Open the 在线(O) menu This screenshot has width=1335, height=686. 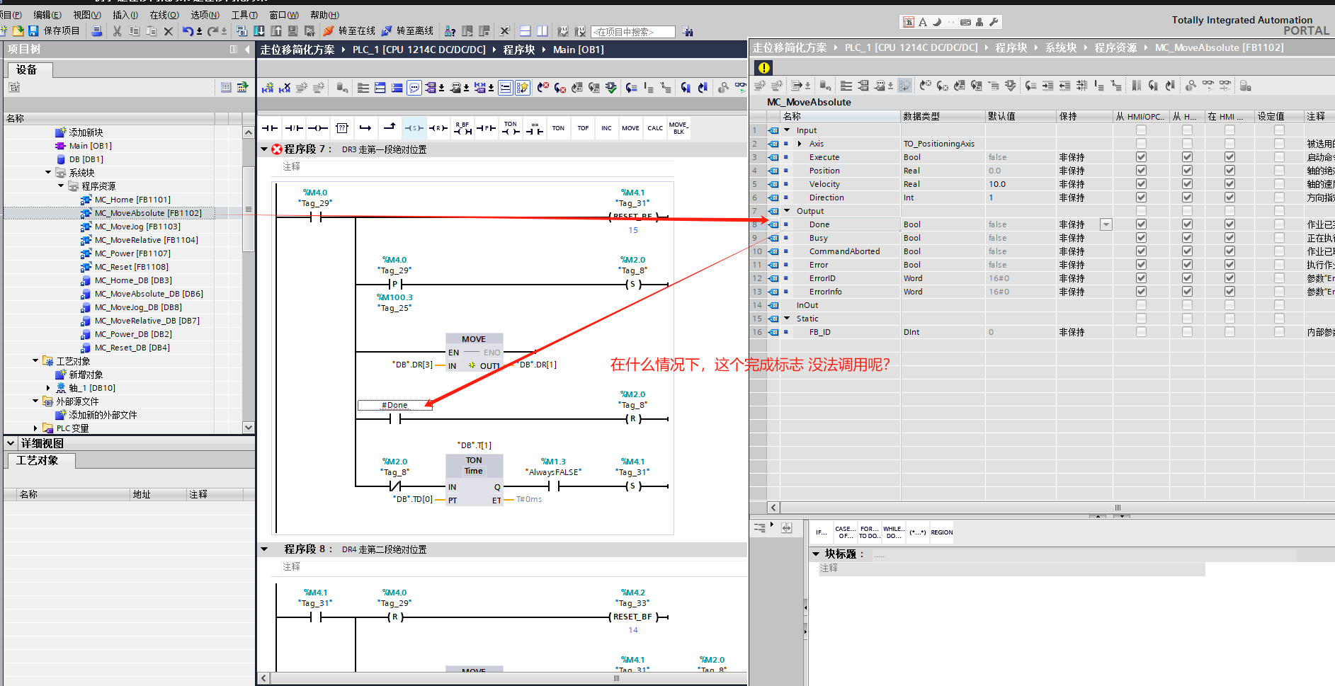tap(164, 15)
